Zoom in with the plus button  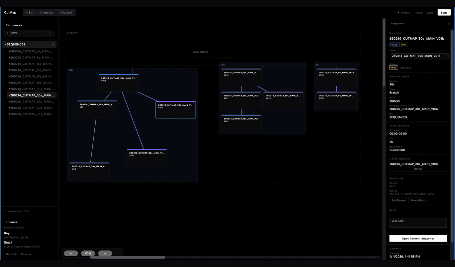point(105,253)
